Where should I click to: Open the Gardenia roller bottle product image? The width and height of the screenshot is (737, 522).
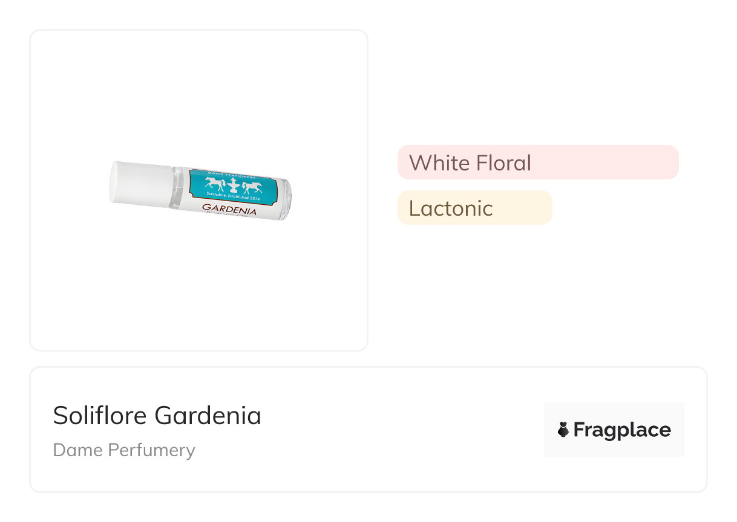point(200,190)
